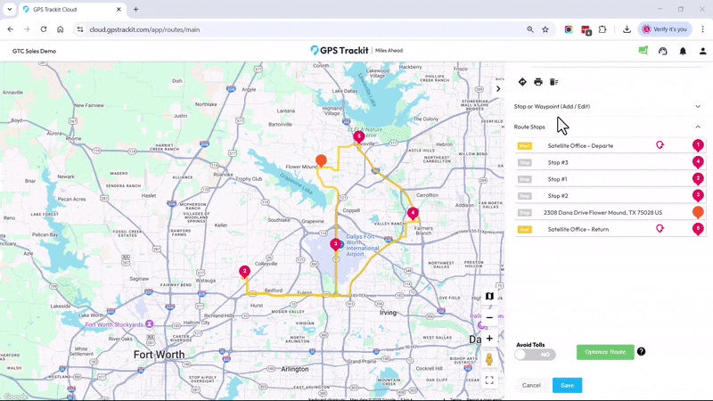Open a new browser tab
The width and height of the screenshot is (713, 401).
click(x=136, y=9)
